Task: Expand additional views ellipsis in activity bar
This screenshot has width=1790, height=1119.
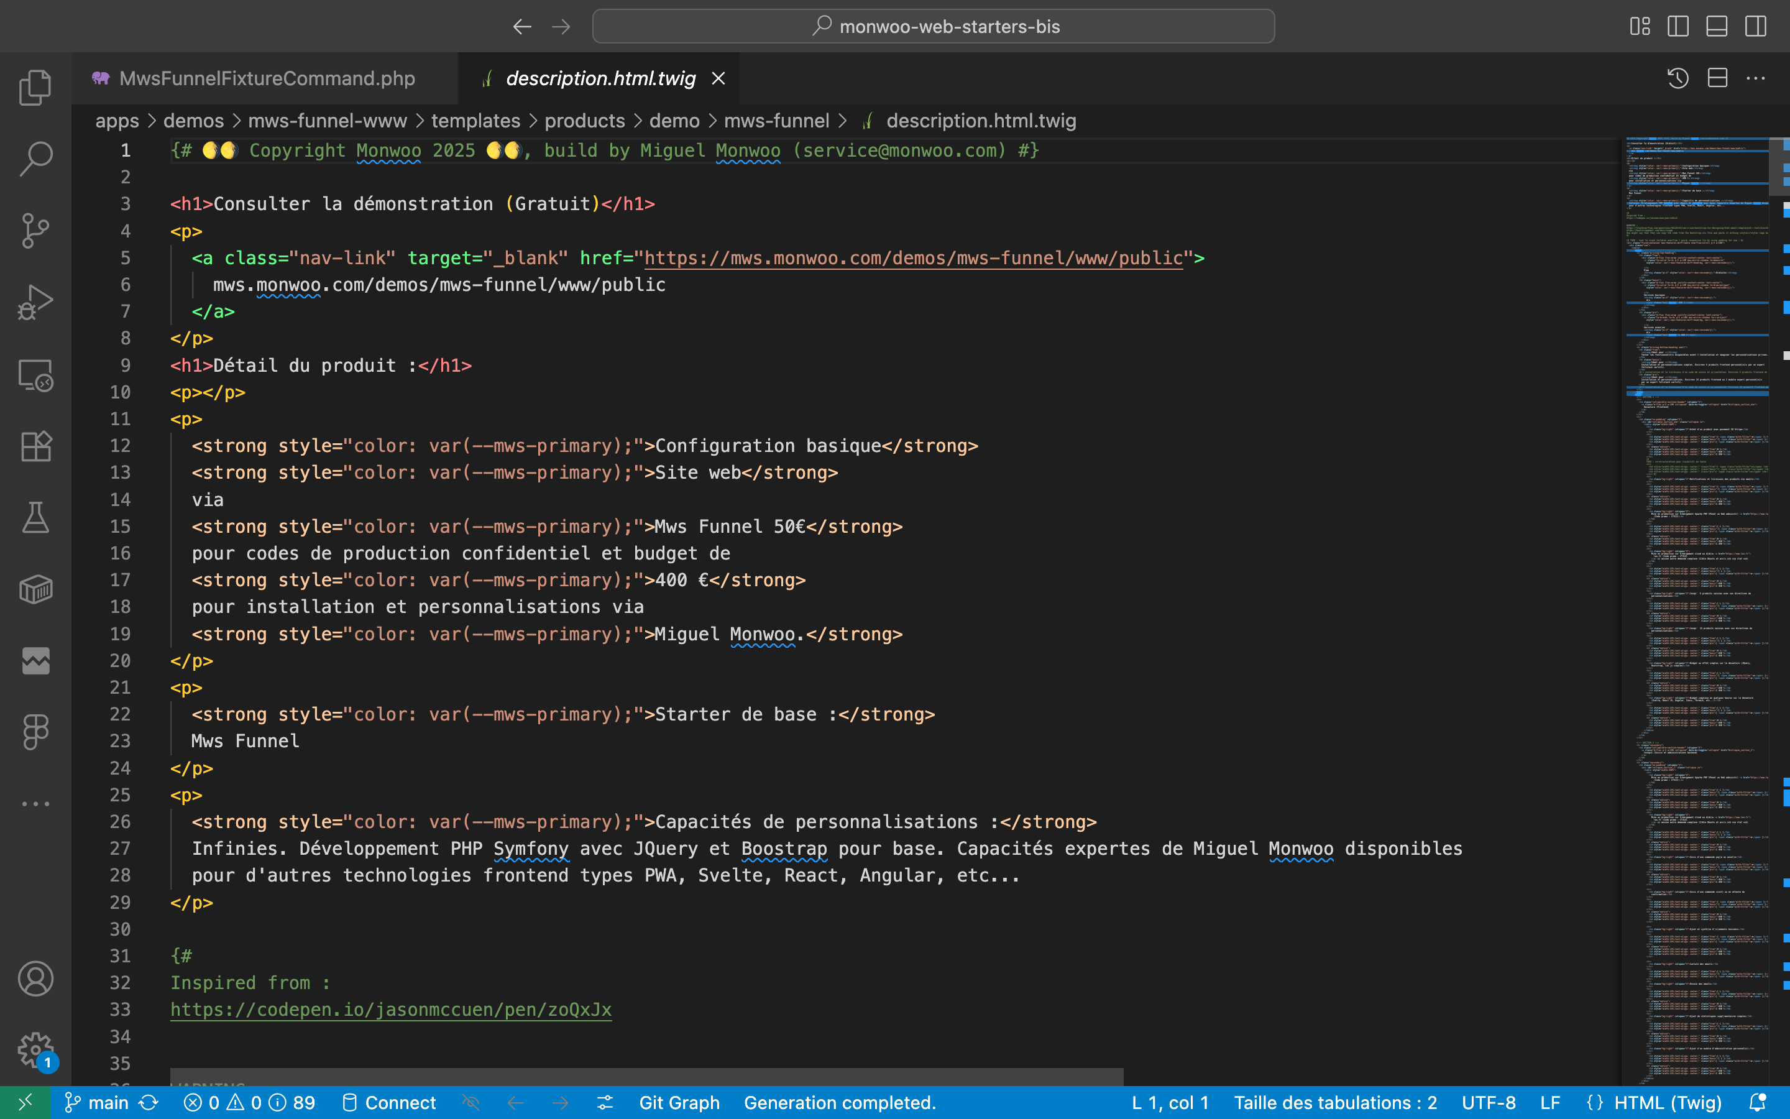Action: (35, 804)
